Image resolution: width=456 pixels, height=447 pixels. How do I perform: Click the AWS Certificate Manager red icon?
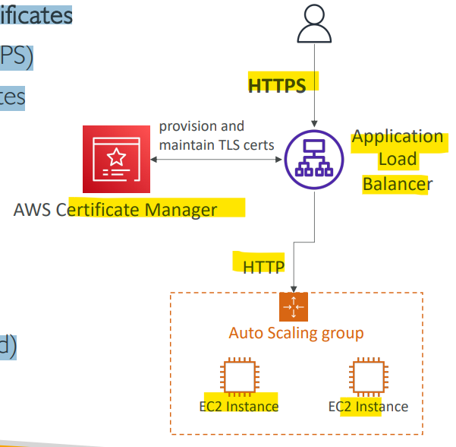tap(116, 159)
